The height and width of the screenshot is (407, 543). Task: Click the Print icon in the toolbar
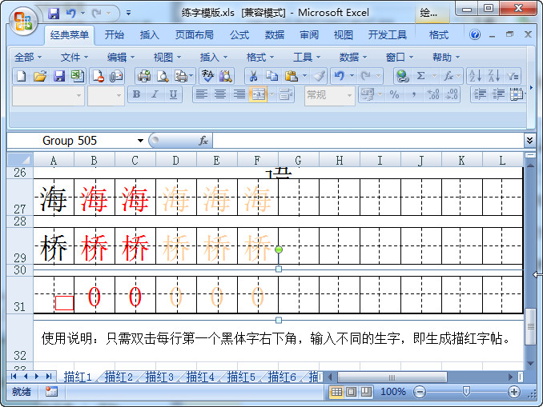click(144, 76)
